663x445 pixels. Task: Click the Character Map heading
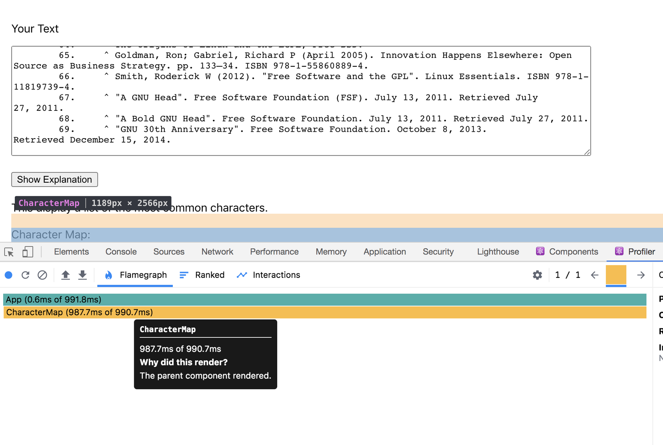51,235
